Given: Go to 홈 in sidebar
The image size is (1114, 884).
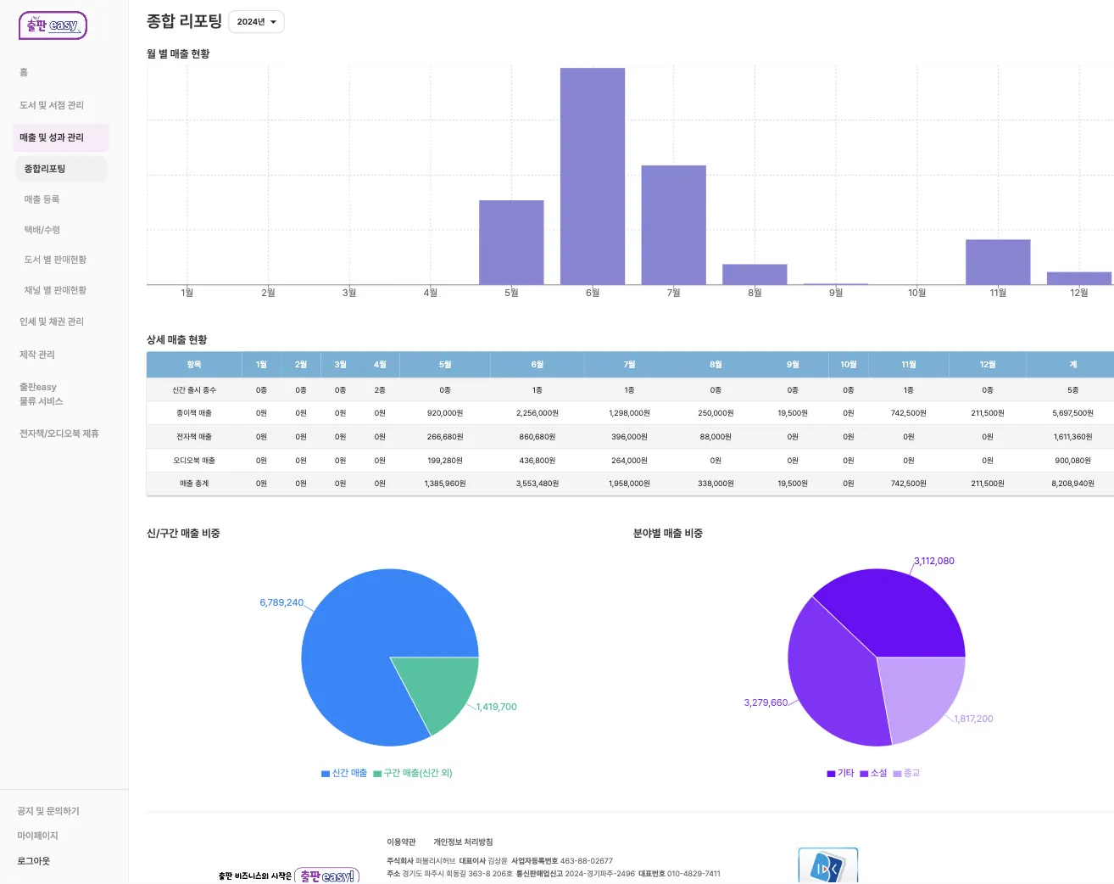Looking at the screenshot, I should 24,72.
